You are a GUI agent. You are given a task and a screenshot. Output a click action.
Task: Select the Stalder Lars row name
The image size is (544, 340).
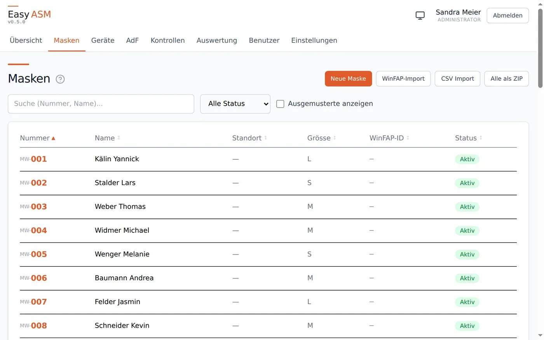115,183
